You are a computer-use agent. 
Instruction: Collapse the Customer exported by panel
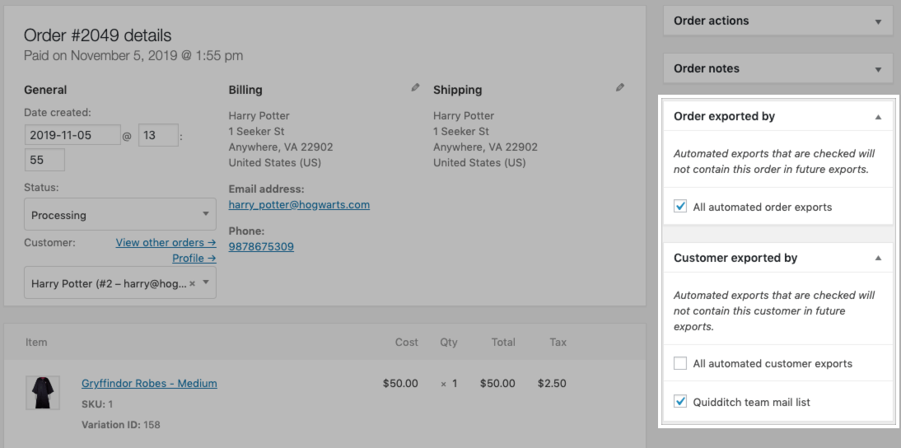coord(878,258)
